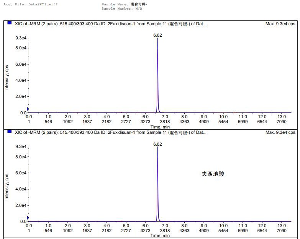
Task: Click the top chart's Intensity, cps axis label
Action: (7, 78)
